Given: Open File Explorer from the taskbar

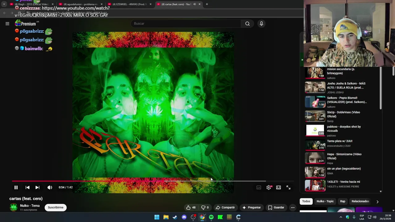Looking at the screenshot, I should coord(166,217).
